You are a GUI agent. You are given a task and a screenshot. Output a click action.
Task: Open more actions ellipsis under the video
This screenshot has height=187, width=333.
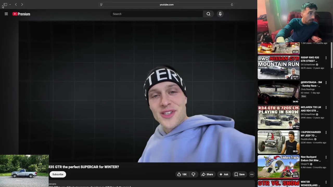(252, 174)
